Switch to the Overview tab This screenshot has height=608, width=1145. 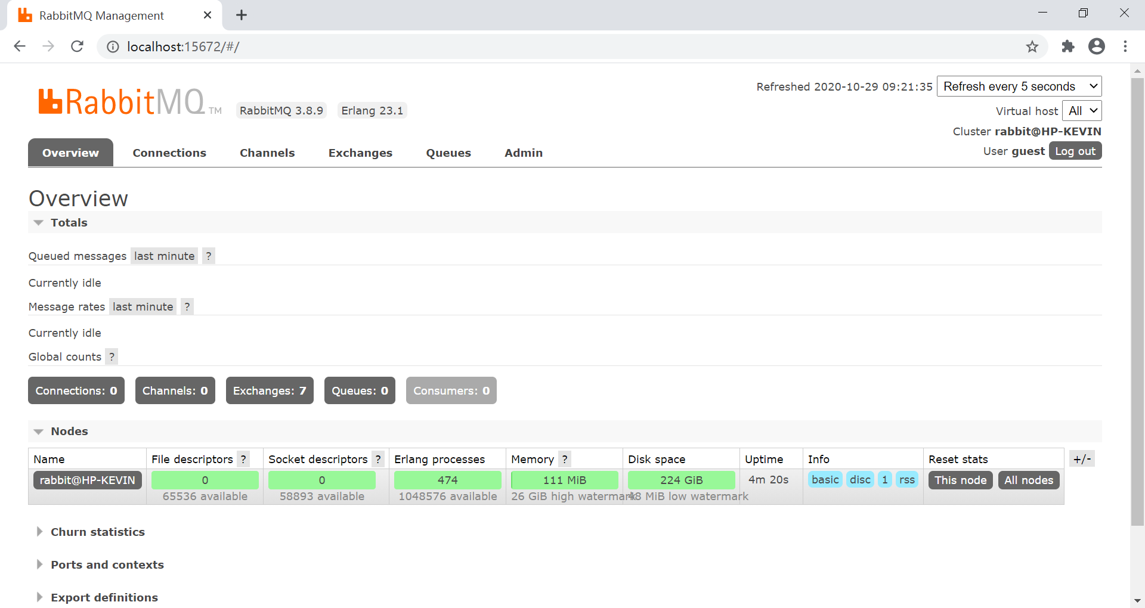pos(70,153)
